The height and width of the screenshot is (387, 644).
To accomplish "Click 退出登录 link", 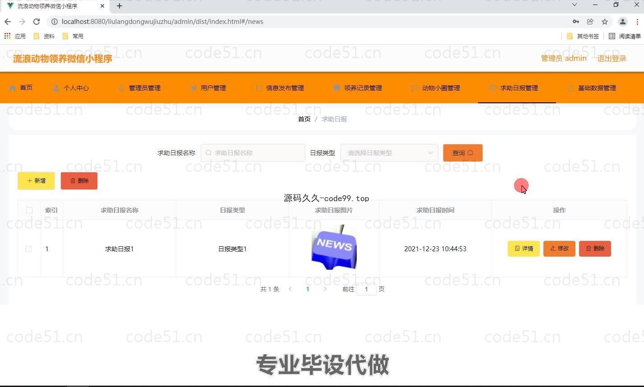I will (612, 58).
